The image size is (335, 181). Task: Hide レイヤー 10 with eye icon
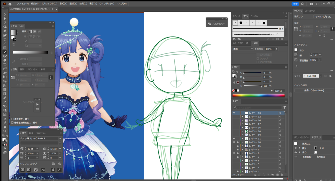point(234,142)
